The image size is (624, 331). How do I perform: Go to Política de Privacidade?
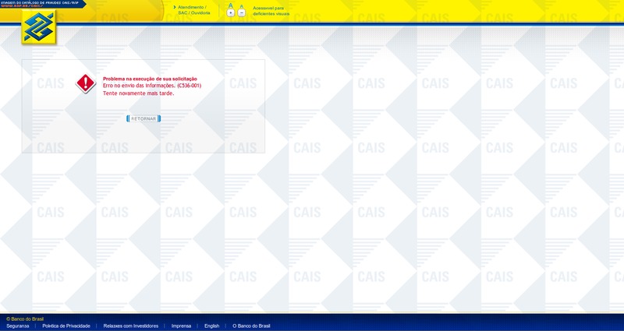click(x=66, y=326)
